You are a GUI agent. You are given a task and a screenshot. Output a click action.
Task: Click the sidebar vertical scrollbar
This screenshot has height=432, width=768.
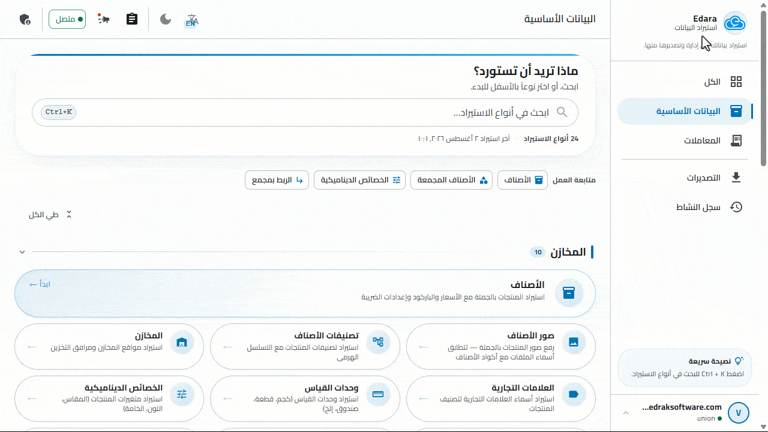point(764,87)
